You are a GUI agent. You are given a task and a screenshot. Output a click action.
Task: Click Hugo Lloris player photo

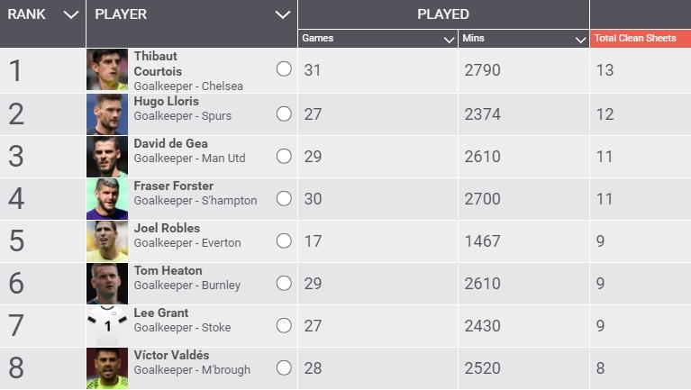(107, 114)
